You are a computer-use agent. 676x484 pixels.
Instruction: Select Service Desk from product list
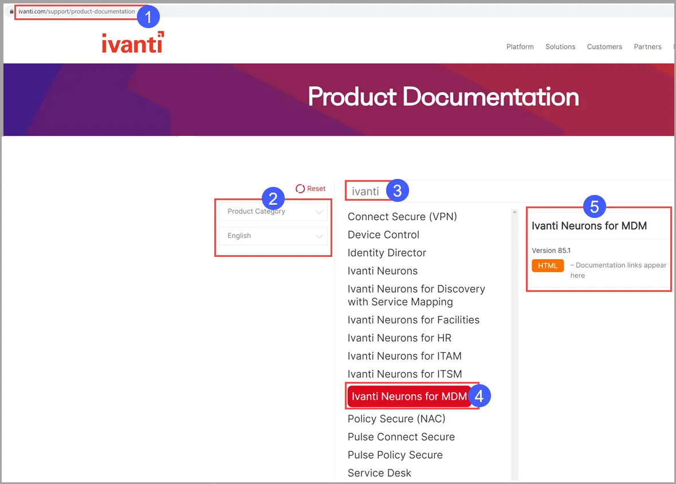pyautogui.click(x=379, y=473)
